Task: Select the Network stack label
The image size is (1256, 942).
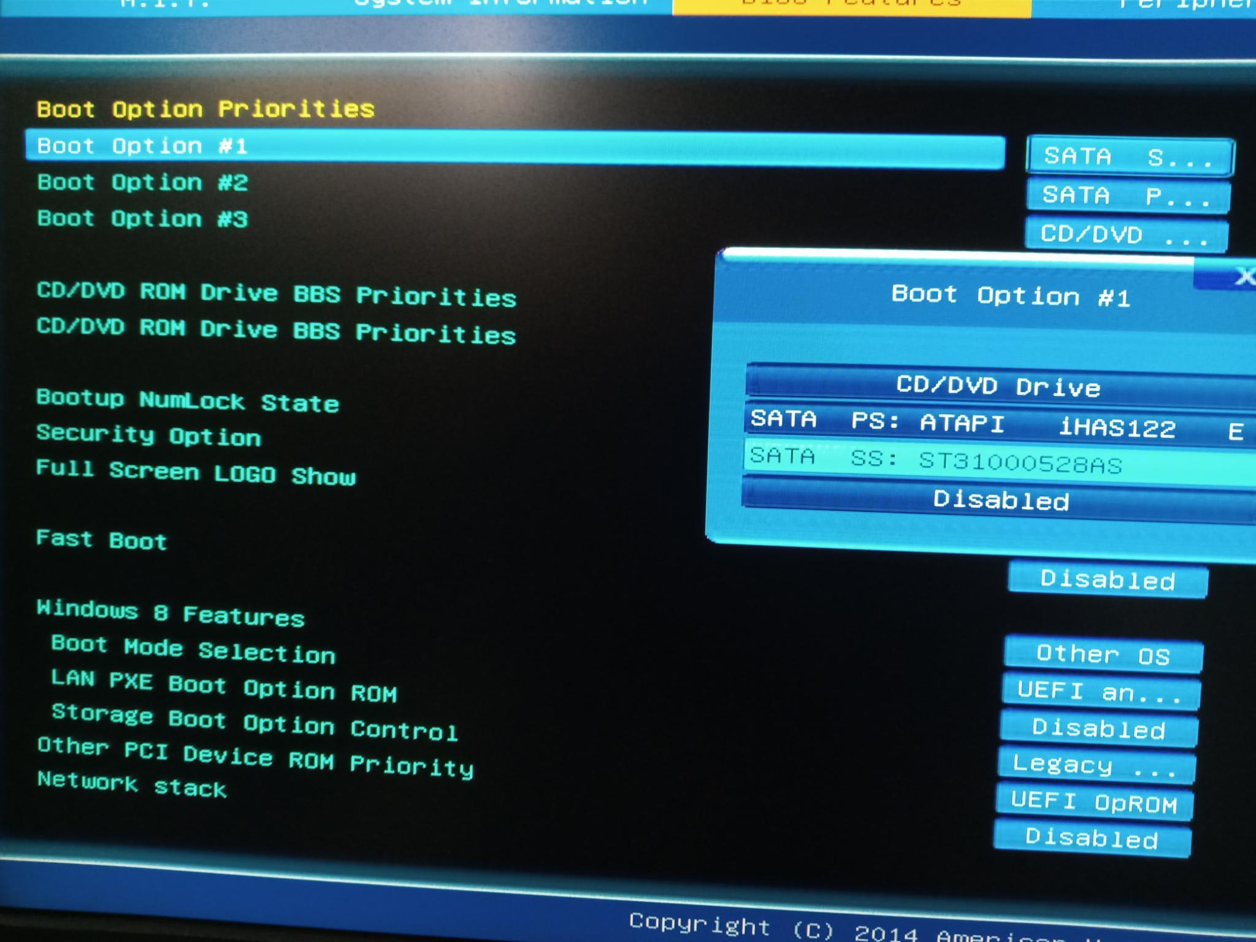Action: pyautogui.click(x=132, y=784)
